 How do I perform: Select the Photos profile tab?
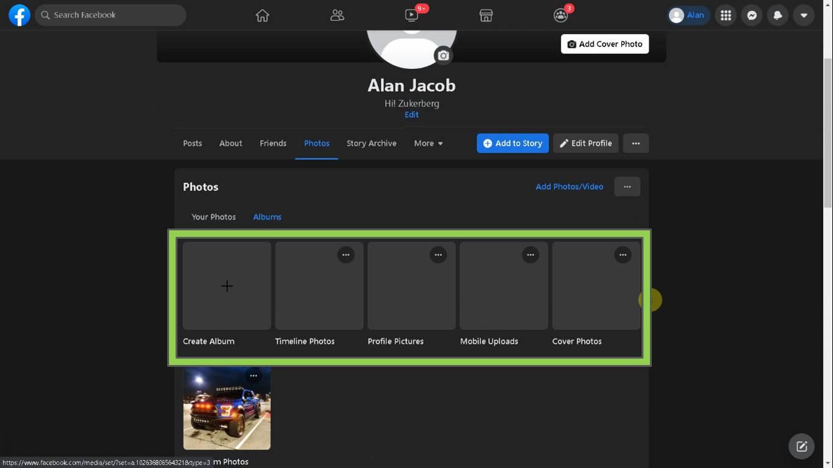pos(317,143)
